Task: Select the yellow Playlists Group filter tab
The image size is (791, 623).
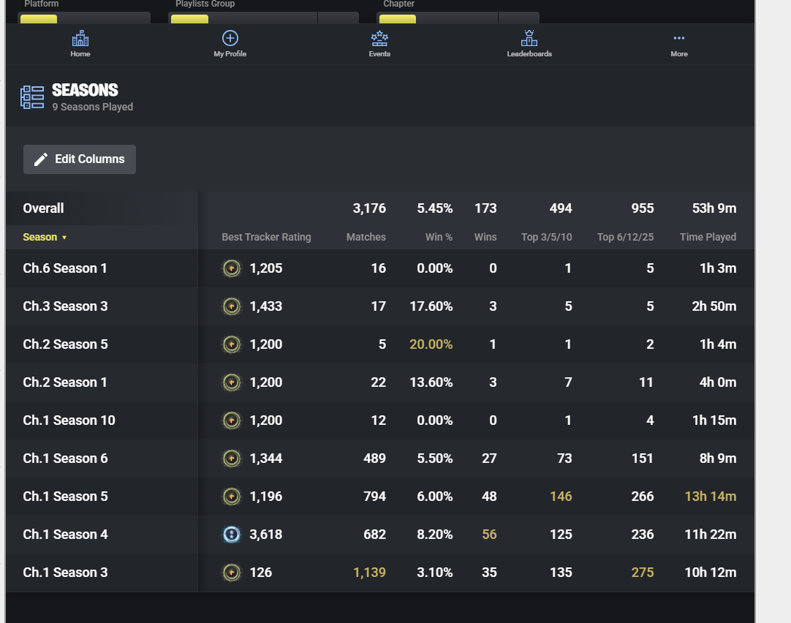Action: [189, 19]
